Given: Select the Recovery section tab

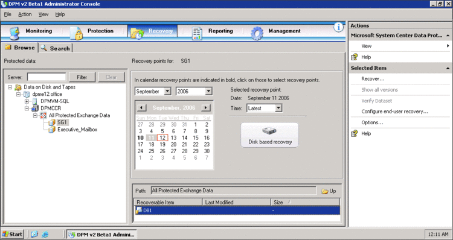Looking at the screenshot, I should pos(153,32).
